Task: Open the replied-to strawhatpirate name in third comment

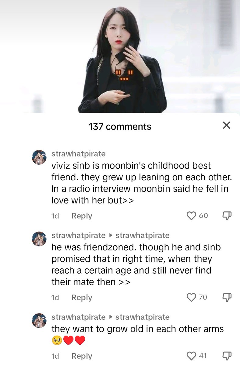Action: click(x=143, y=317)
